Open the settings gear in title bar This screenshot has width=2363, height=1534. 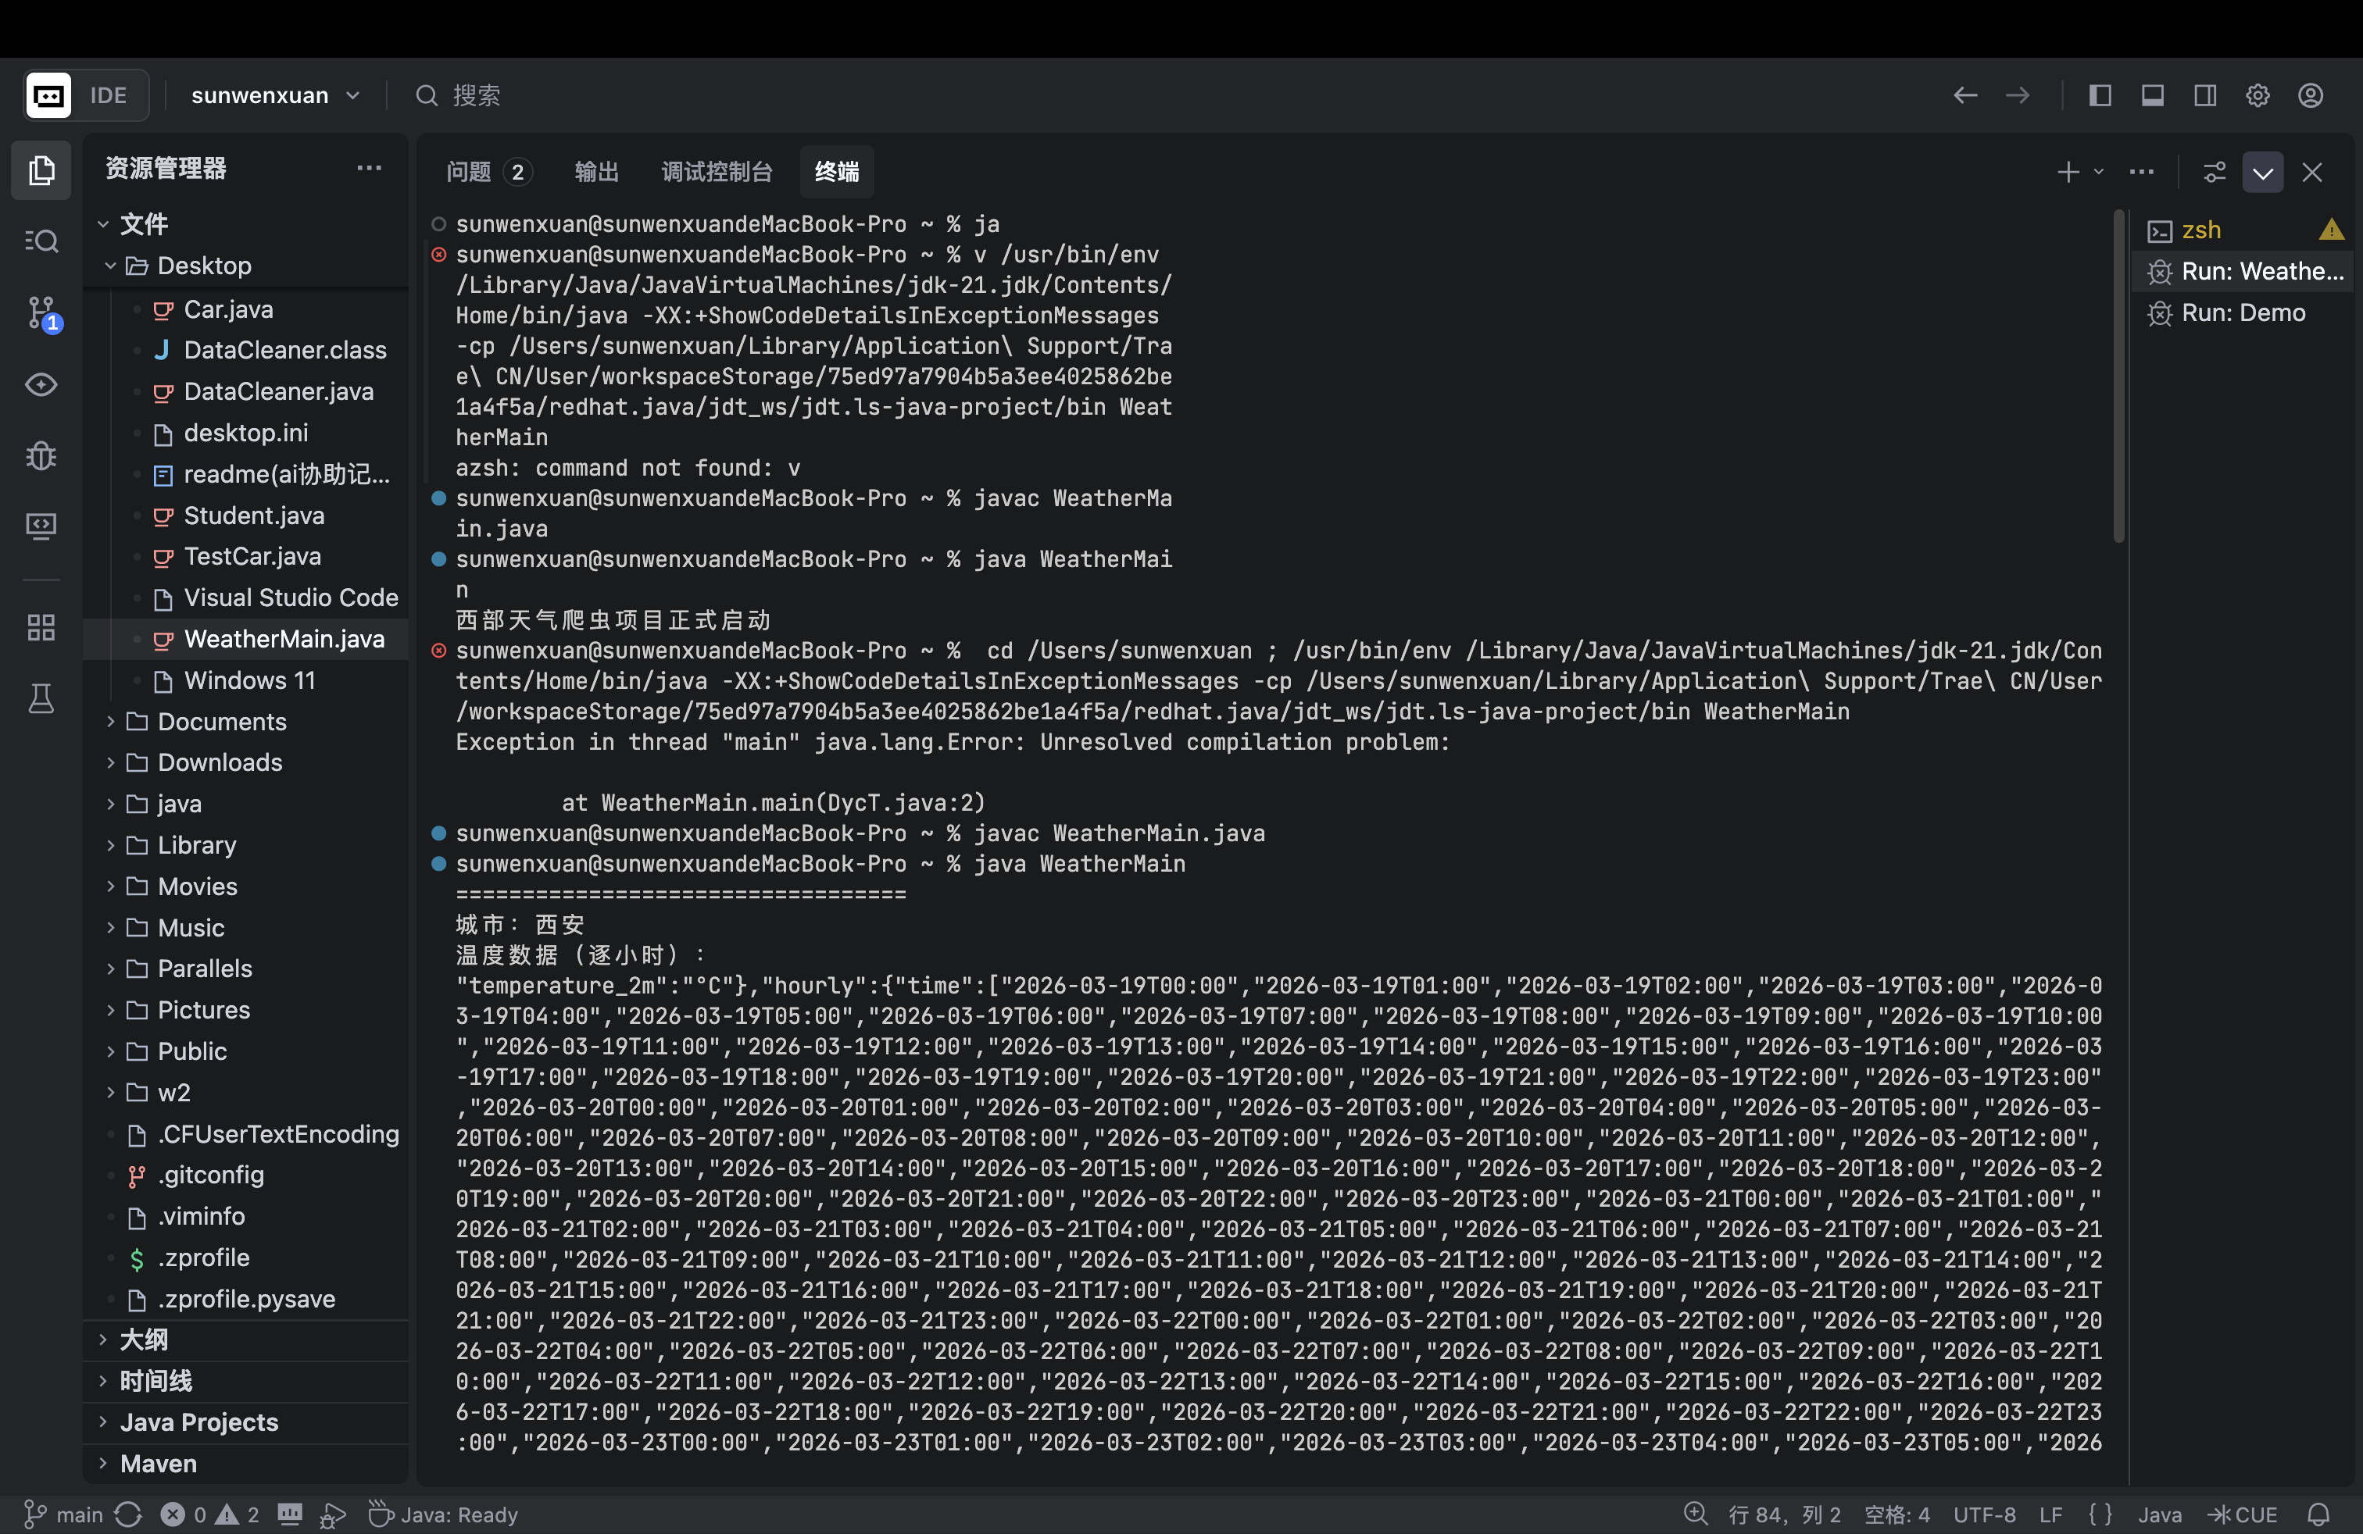pyautogui.click(x=2258, y=95)
